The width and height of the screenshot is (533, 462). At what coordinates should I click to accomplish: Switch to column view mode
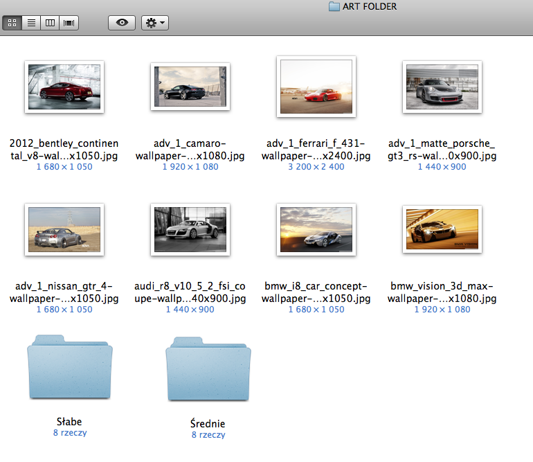pos(50,23)
